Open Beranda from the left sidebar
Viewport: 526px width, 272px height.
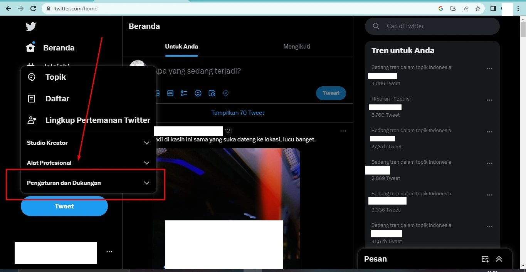50,48
